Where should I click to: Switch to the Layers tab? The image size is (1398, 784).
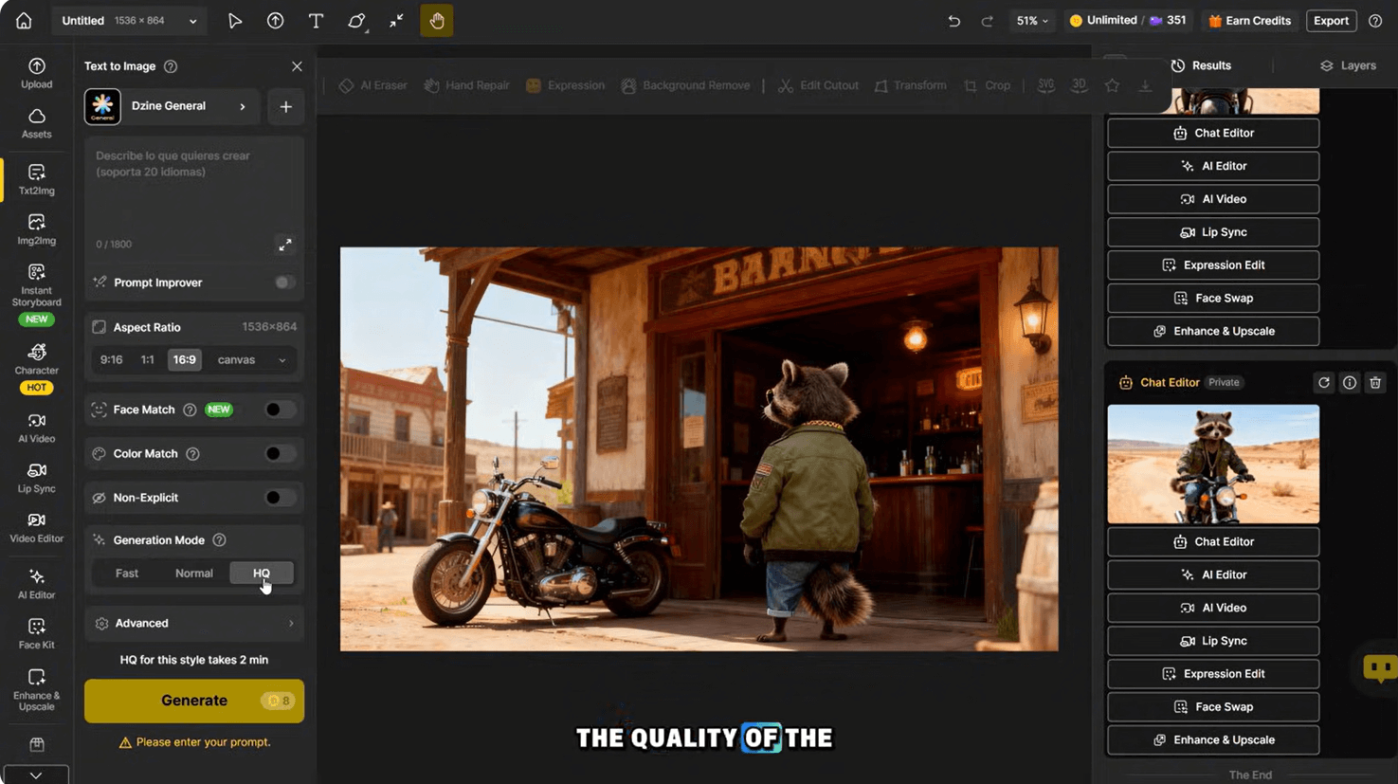click(x=1347, y=65)
